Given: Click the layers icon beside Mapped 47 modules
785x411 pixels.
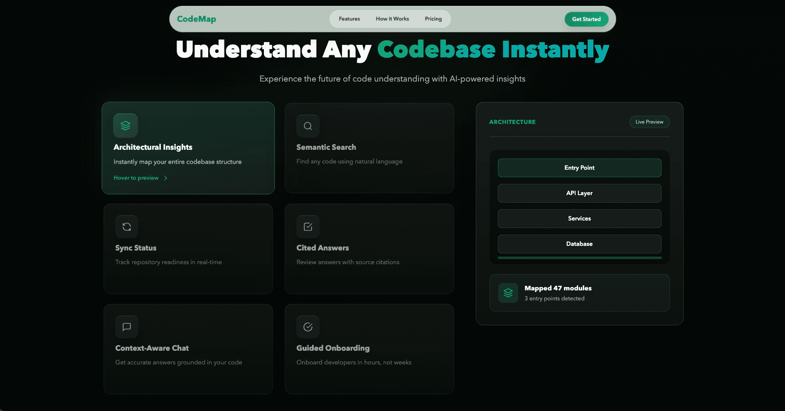Looking at the screenshot, I should [508, 293].
